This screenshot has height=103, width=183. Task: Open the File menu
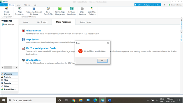tap(4, 5)
